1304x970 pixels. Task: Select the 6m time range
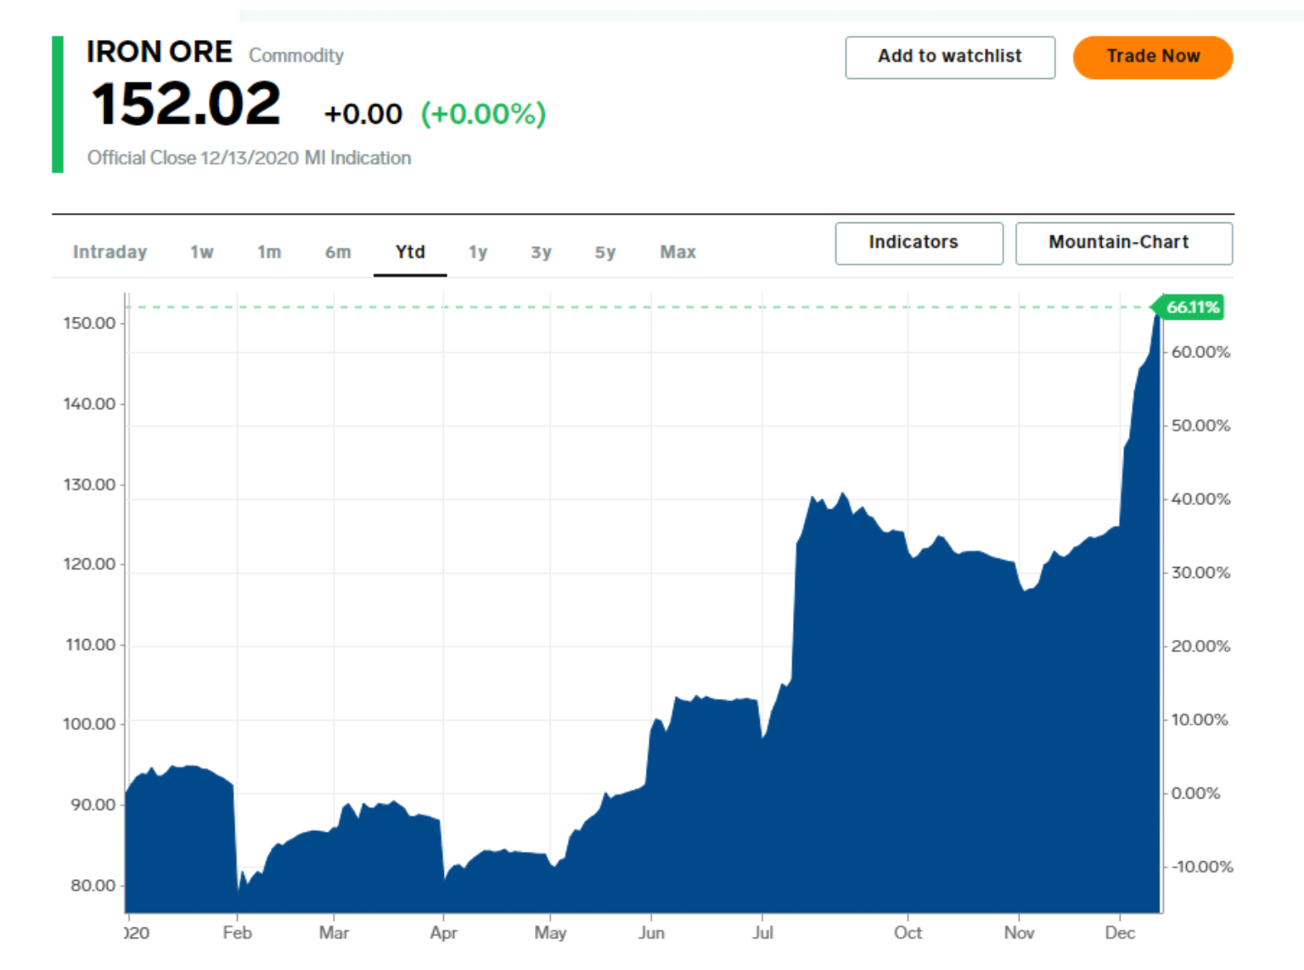(x=338, y=252)
